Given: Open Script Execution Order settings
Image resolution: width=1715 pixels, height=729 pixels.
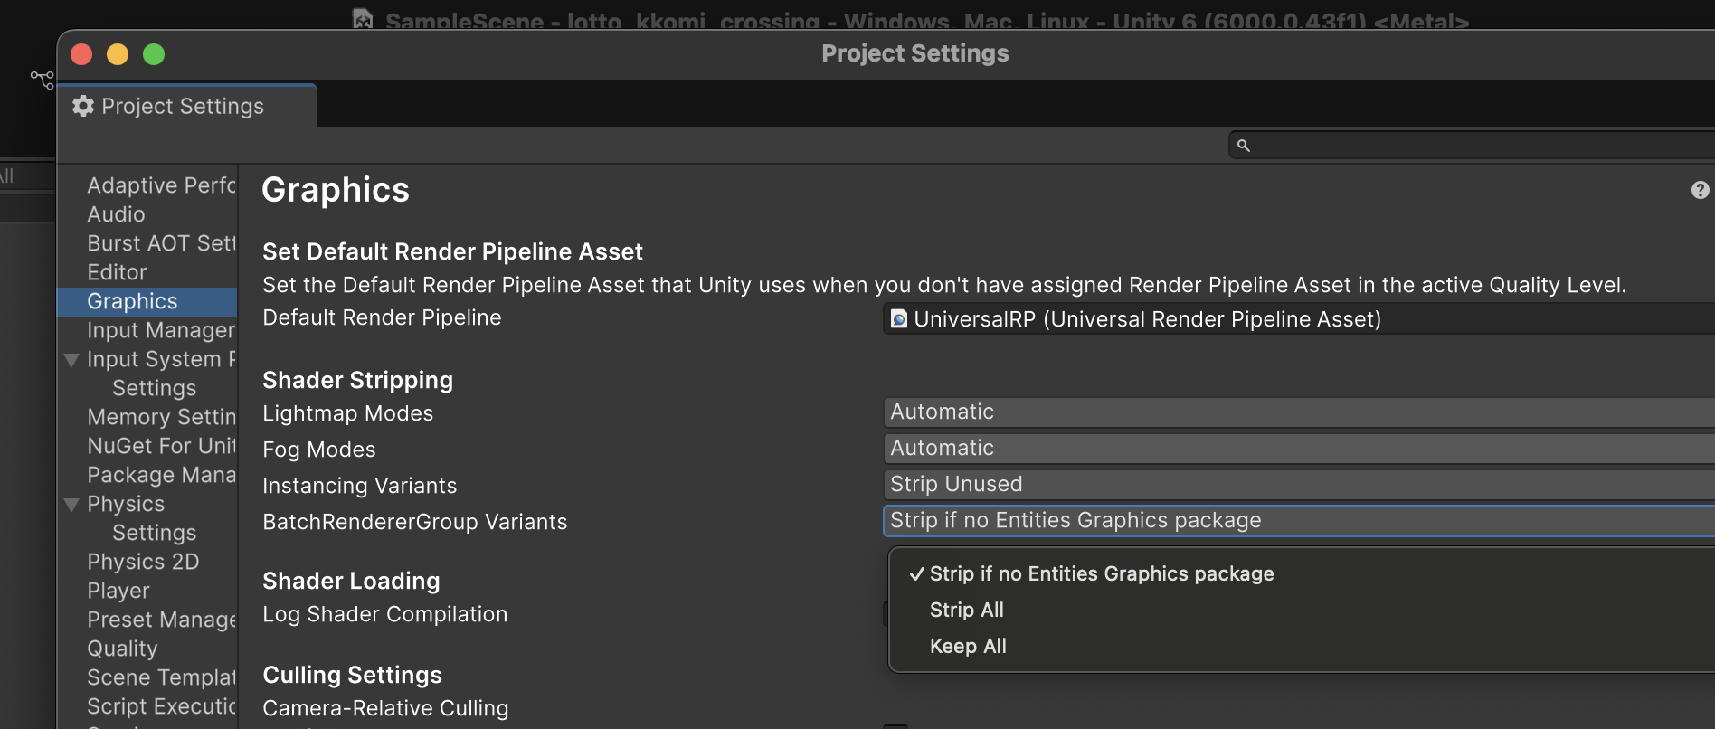Looking at the screenshot, I should [161, 706].
